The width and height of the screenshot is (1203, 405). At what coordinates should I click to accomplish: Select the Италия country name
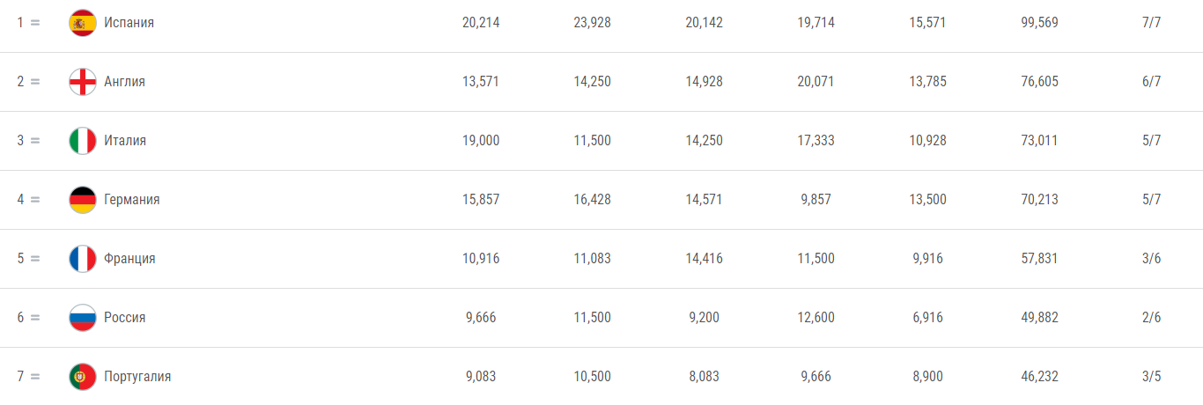pyautogui.click(x=125, y=141)
